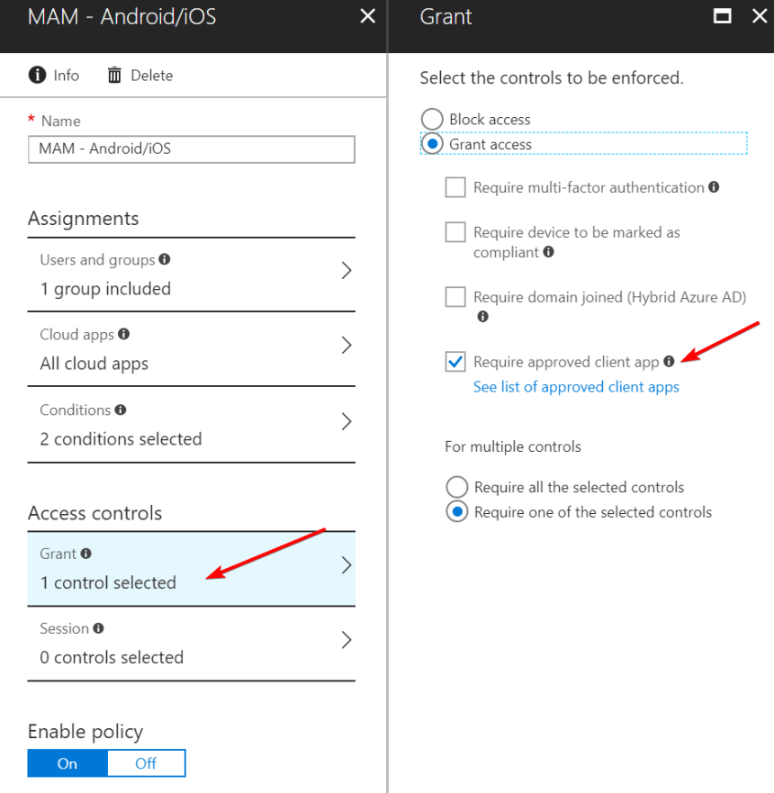Choose Require all the selected controls

pos(456,487)
